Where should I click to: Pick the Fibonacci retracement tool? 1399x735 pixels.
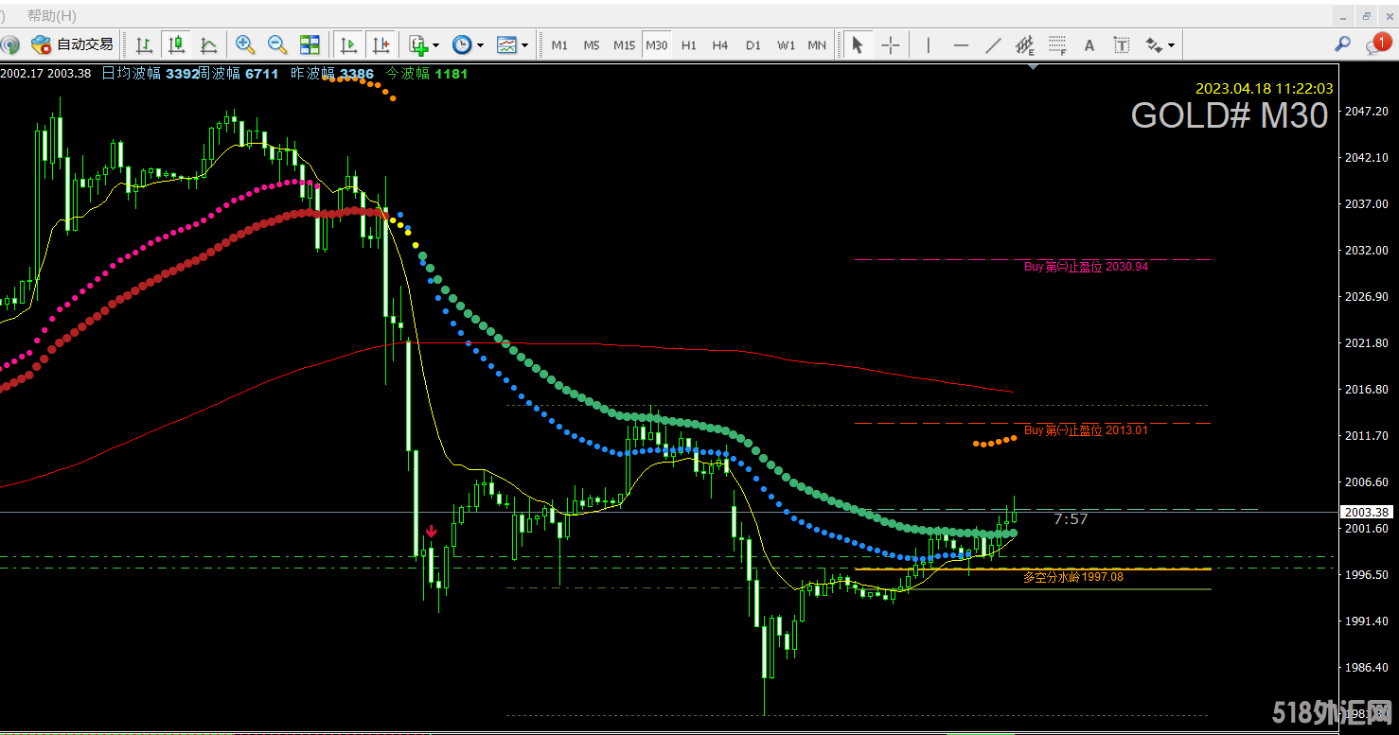tap(1057, 44)
